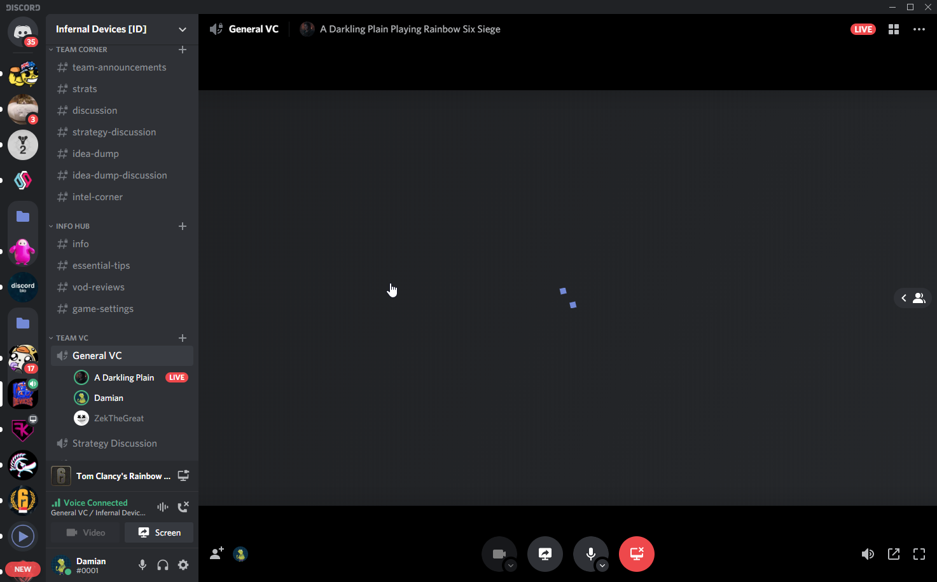Click the Screen share button
The height and width of the screenshot is (582, 937).
coord(159,532)
